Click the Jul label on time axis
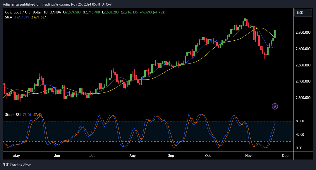 point(92,156)
